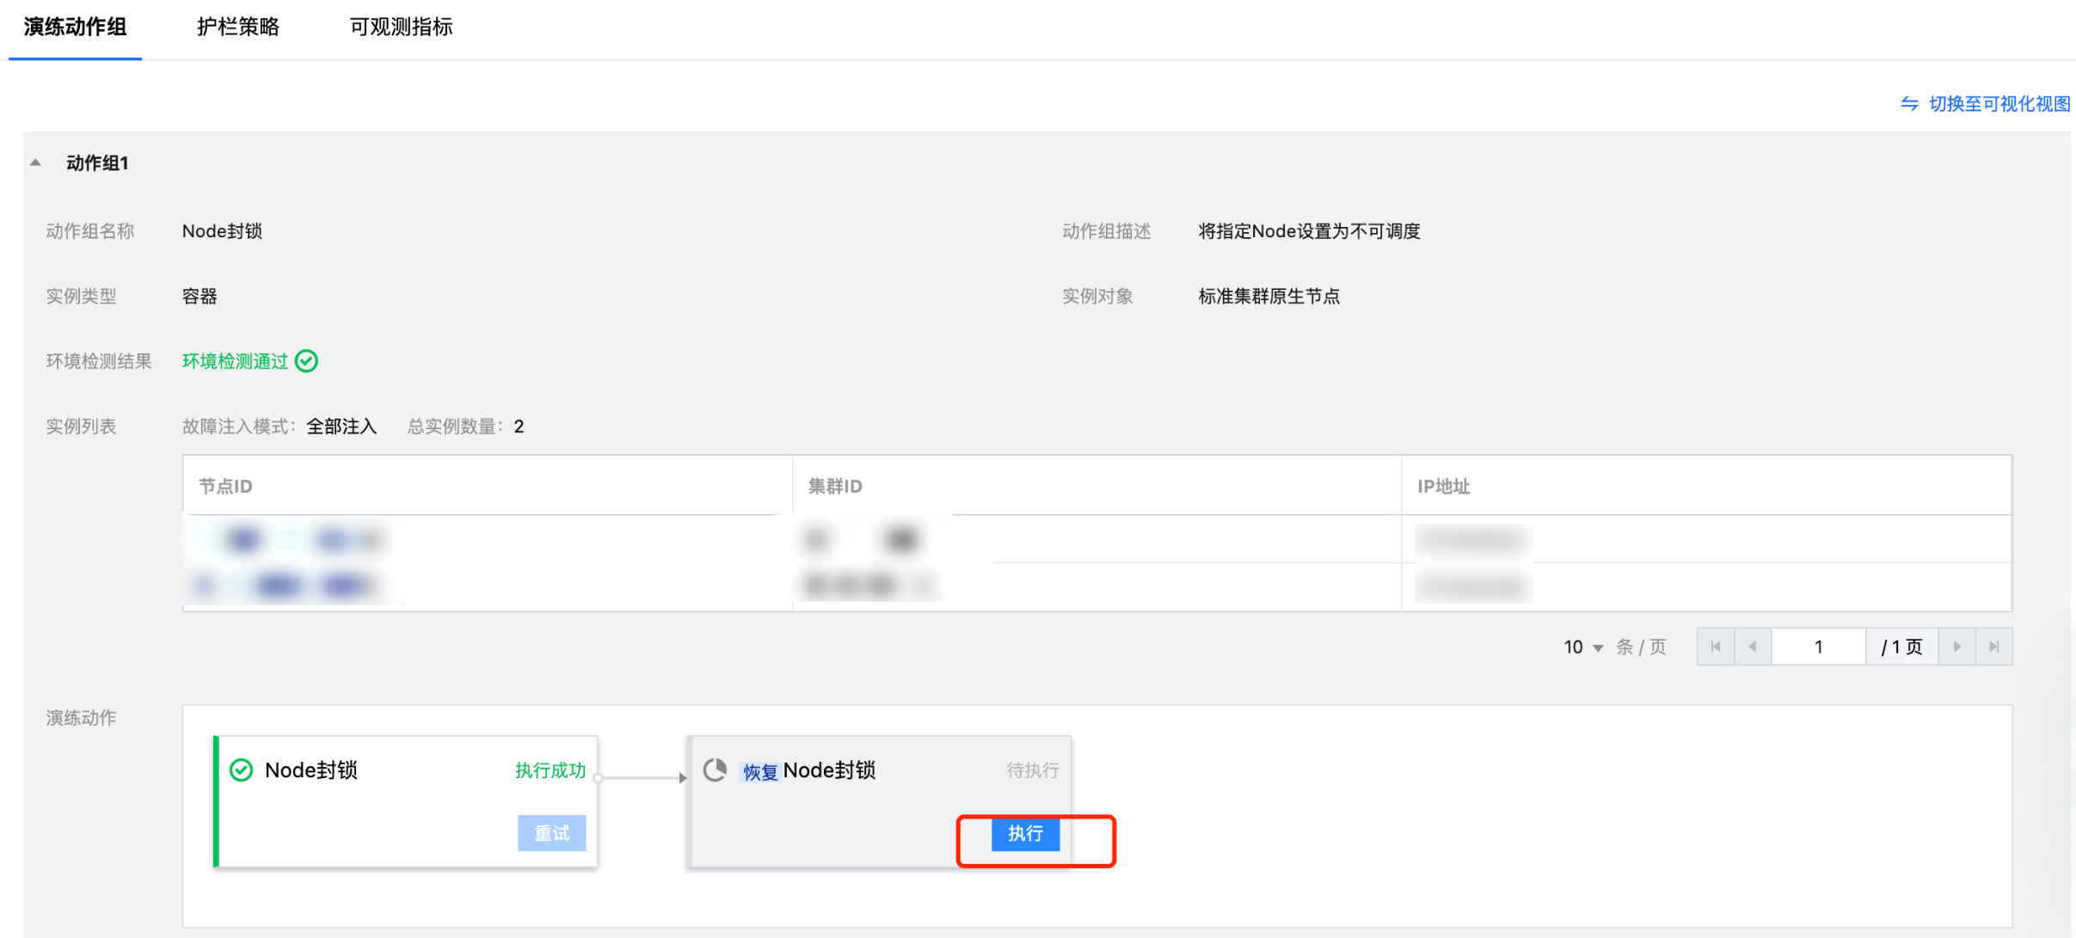
Task: Click the pending clock icon on 恢复Node封锁
Action: 716,770
